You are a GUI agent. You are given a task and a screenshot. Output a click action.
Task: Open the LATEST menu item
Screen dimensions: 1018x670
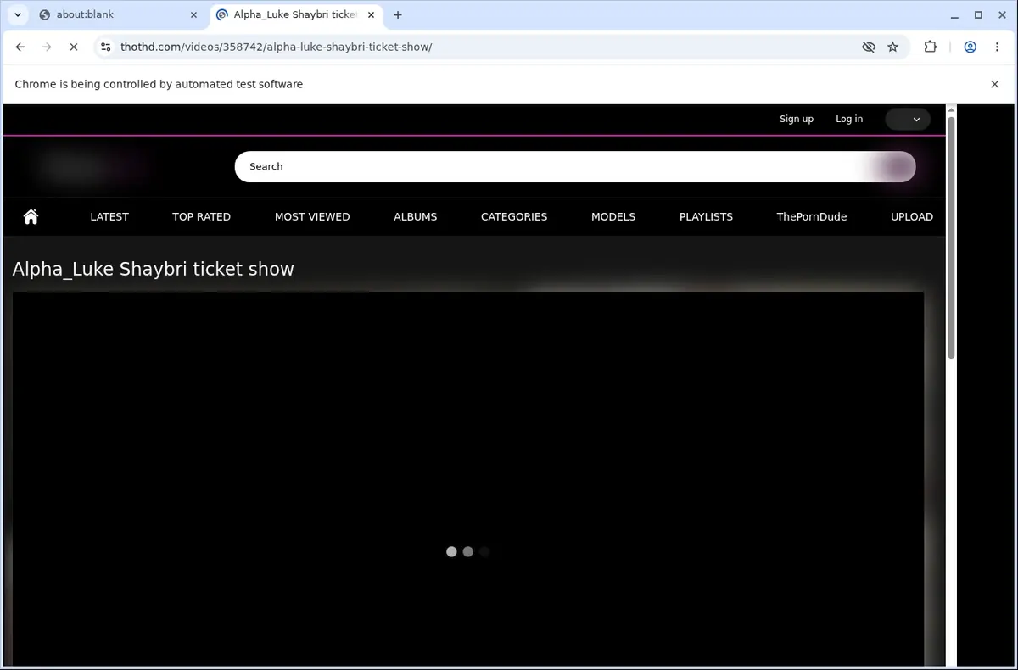click(109, 217)
